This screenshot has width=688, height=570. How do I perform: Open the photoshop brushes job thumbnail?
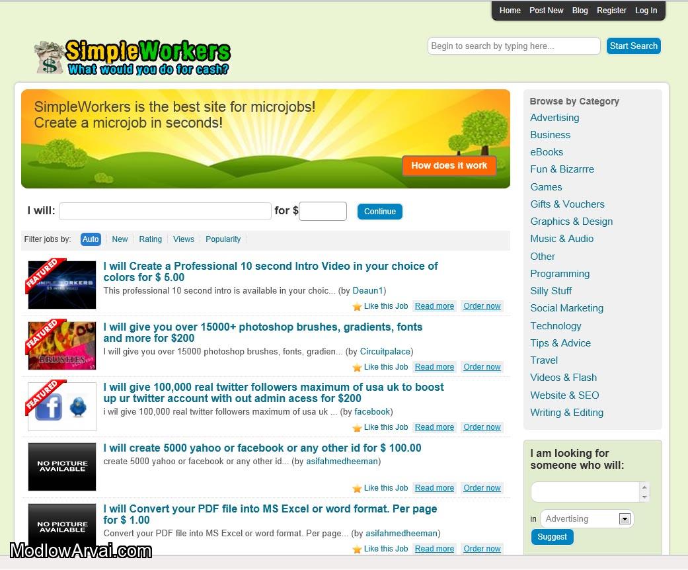point(62,345)
